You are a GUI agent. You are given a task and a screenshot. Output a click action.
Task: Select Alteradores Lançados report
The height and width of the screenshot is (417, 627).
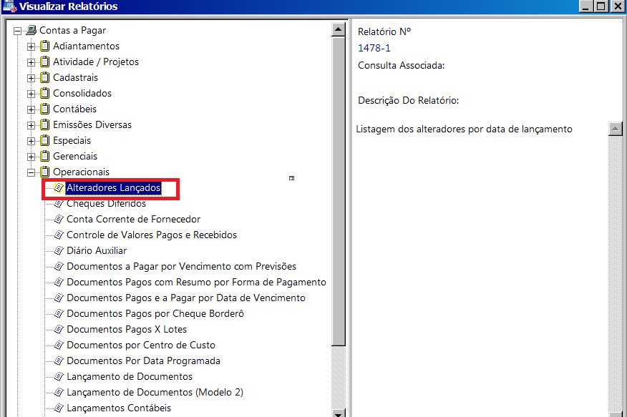[x=114, y=187]
